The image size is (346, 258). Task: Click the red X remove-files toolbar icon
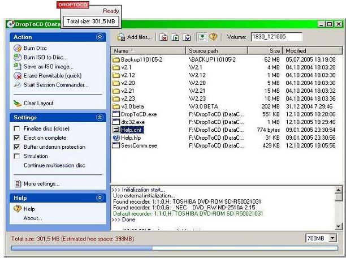[163, 37]
